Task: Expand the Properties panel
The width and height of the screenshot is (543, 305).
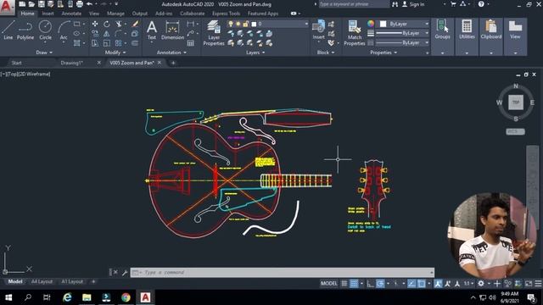Action: pos(383,53)
